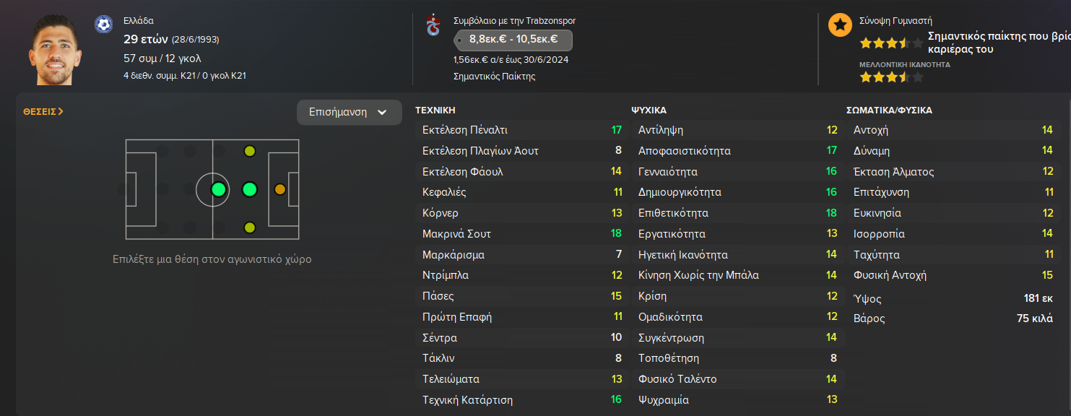The width and height of the screenshot is (1071, 416).
Task: Open the Επισήμανση dropdown
Action: click(349, 113)
